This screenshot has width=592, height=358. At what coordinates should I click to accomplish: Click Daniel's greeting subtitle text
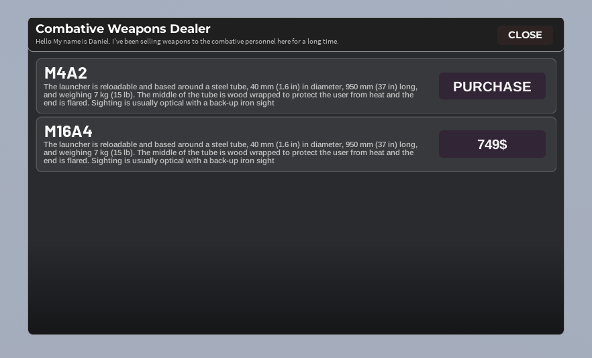click(187, 42)
